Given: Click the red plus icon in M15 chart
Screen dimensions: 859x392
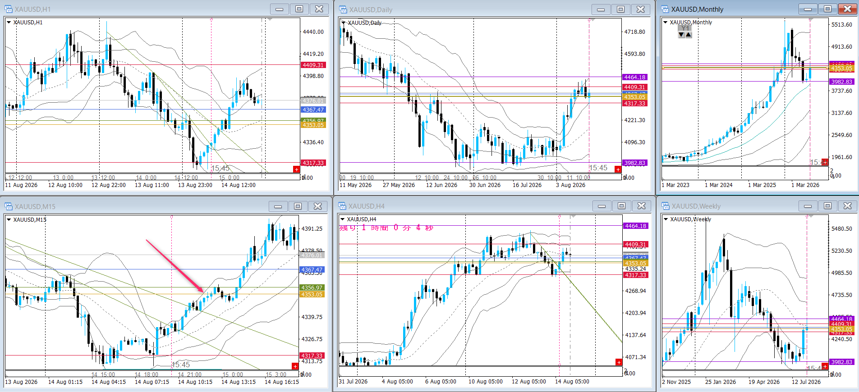Looking at the screenshot, I should point(295,366).
